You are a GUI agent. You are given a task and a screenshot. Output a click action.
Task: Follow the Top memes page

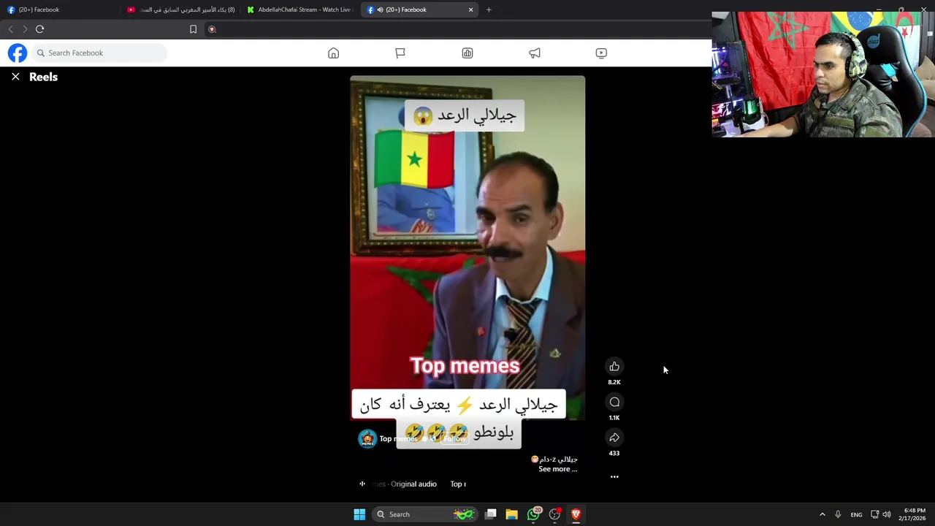(x=454, y=438)
